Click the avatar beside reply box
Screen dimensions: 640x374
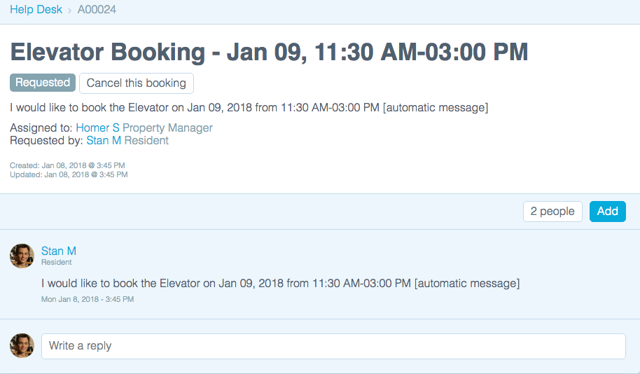[22, 345]
